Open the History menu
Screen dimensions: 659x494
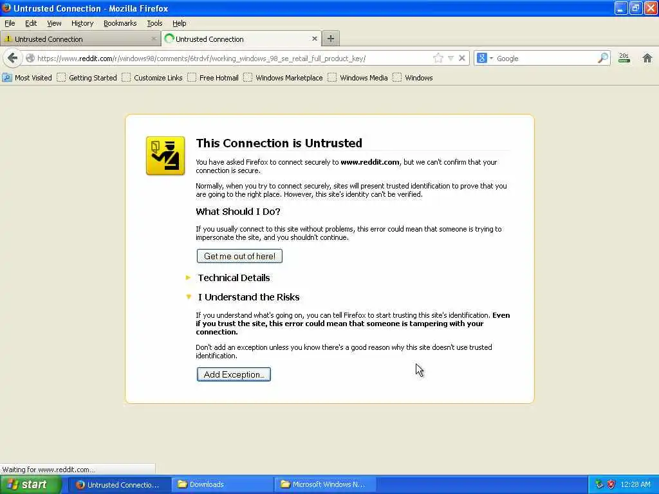click(x=82, y=23)
